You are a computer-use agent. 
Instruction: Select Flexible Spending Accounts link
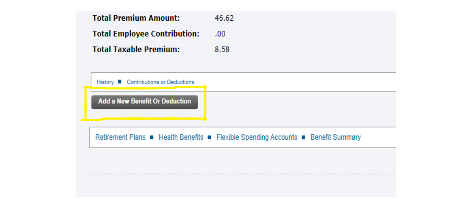(x=257, y=137)
